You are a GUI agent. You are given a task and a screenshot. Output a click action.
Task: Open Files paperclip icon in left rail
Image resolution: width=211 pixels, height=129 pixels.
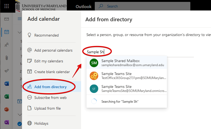(7, 58)
